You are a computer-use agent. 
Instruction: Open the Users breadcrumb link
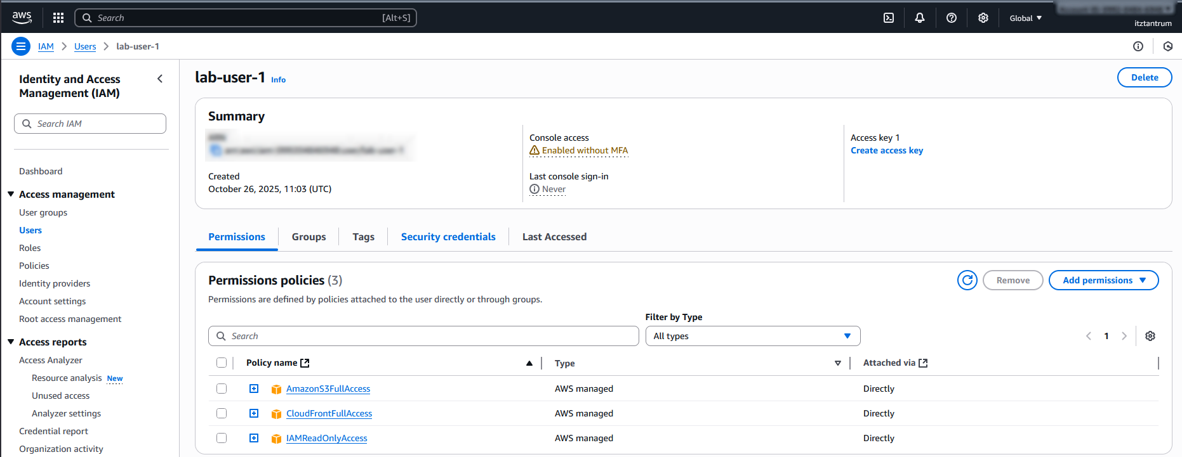[85, 46]
